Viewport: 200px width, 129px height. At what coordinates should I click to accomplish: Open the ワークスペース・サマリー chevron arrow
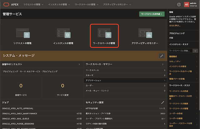point(162,64)
